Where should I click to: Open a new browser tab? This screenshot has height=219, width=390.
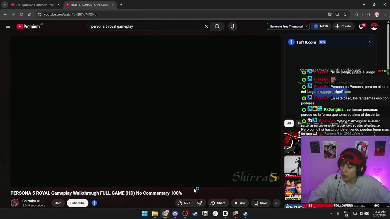tap(121, 5)
